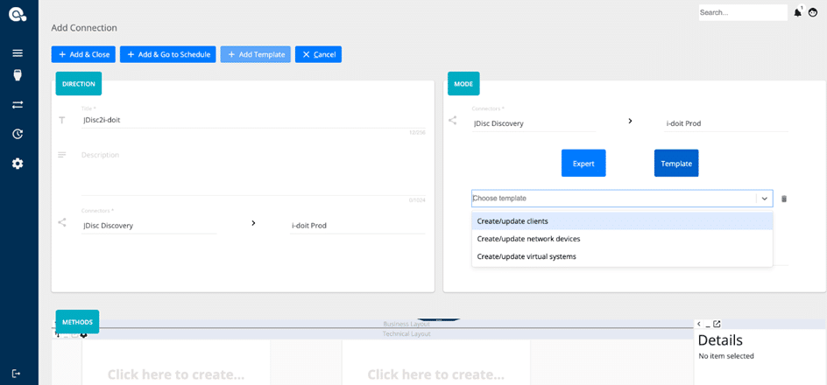Viewport: 827px width, 385px height.
Task: Open connections via the arrows icon
Action: pos(18,105)
